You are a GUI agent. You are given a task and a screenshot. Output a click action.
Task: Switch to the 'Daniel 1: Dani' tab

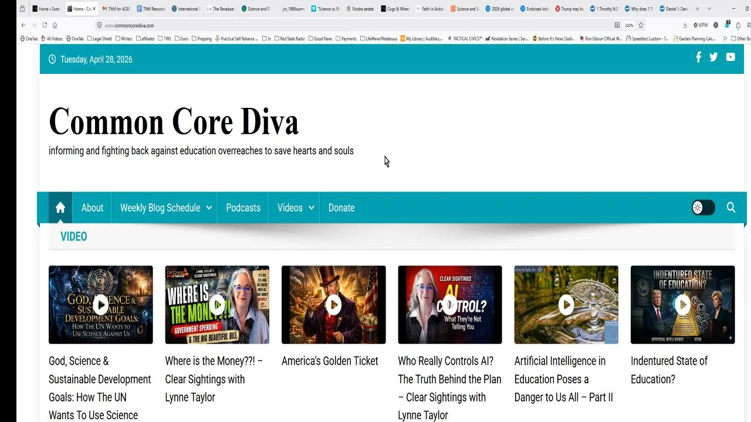tap(674, 9)
